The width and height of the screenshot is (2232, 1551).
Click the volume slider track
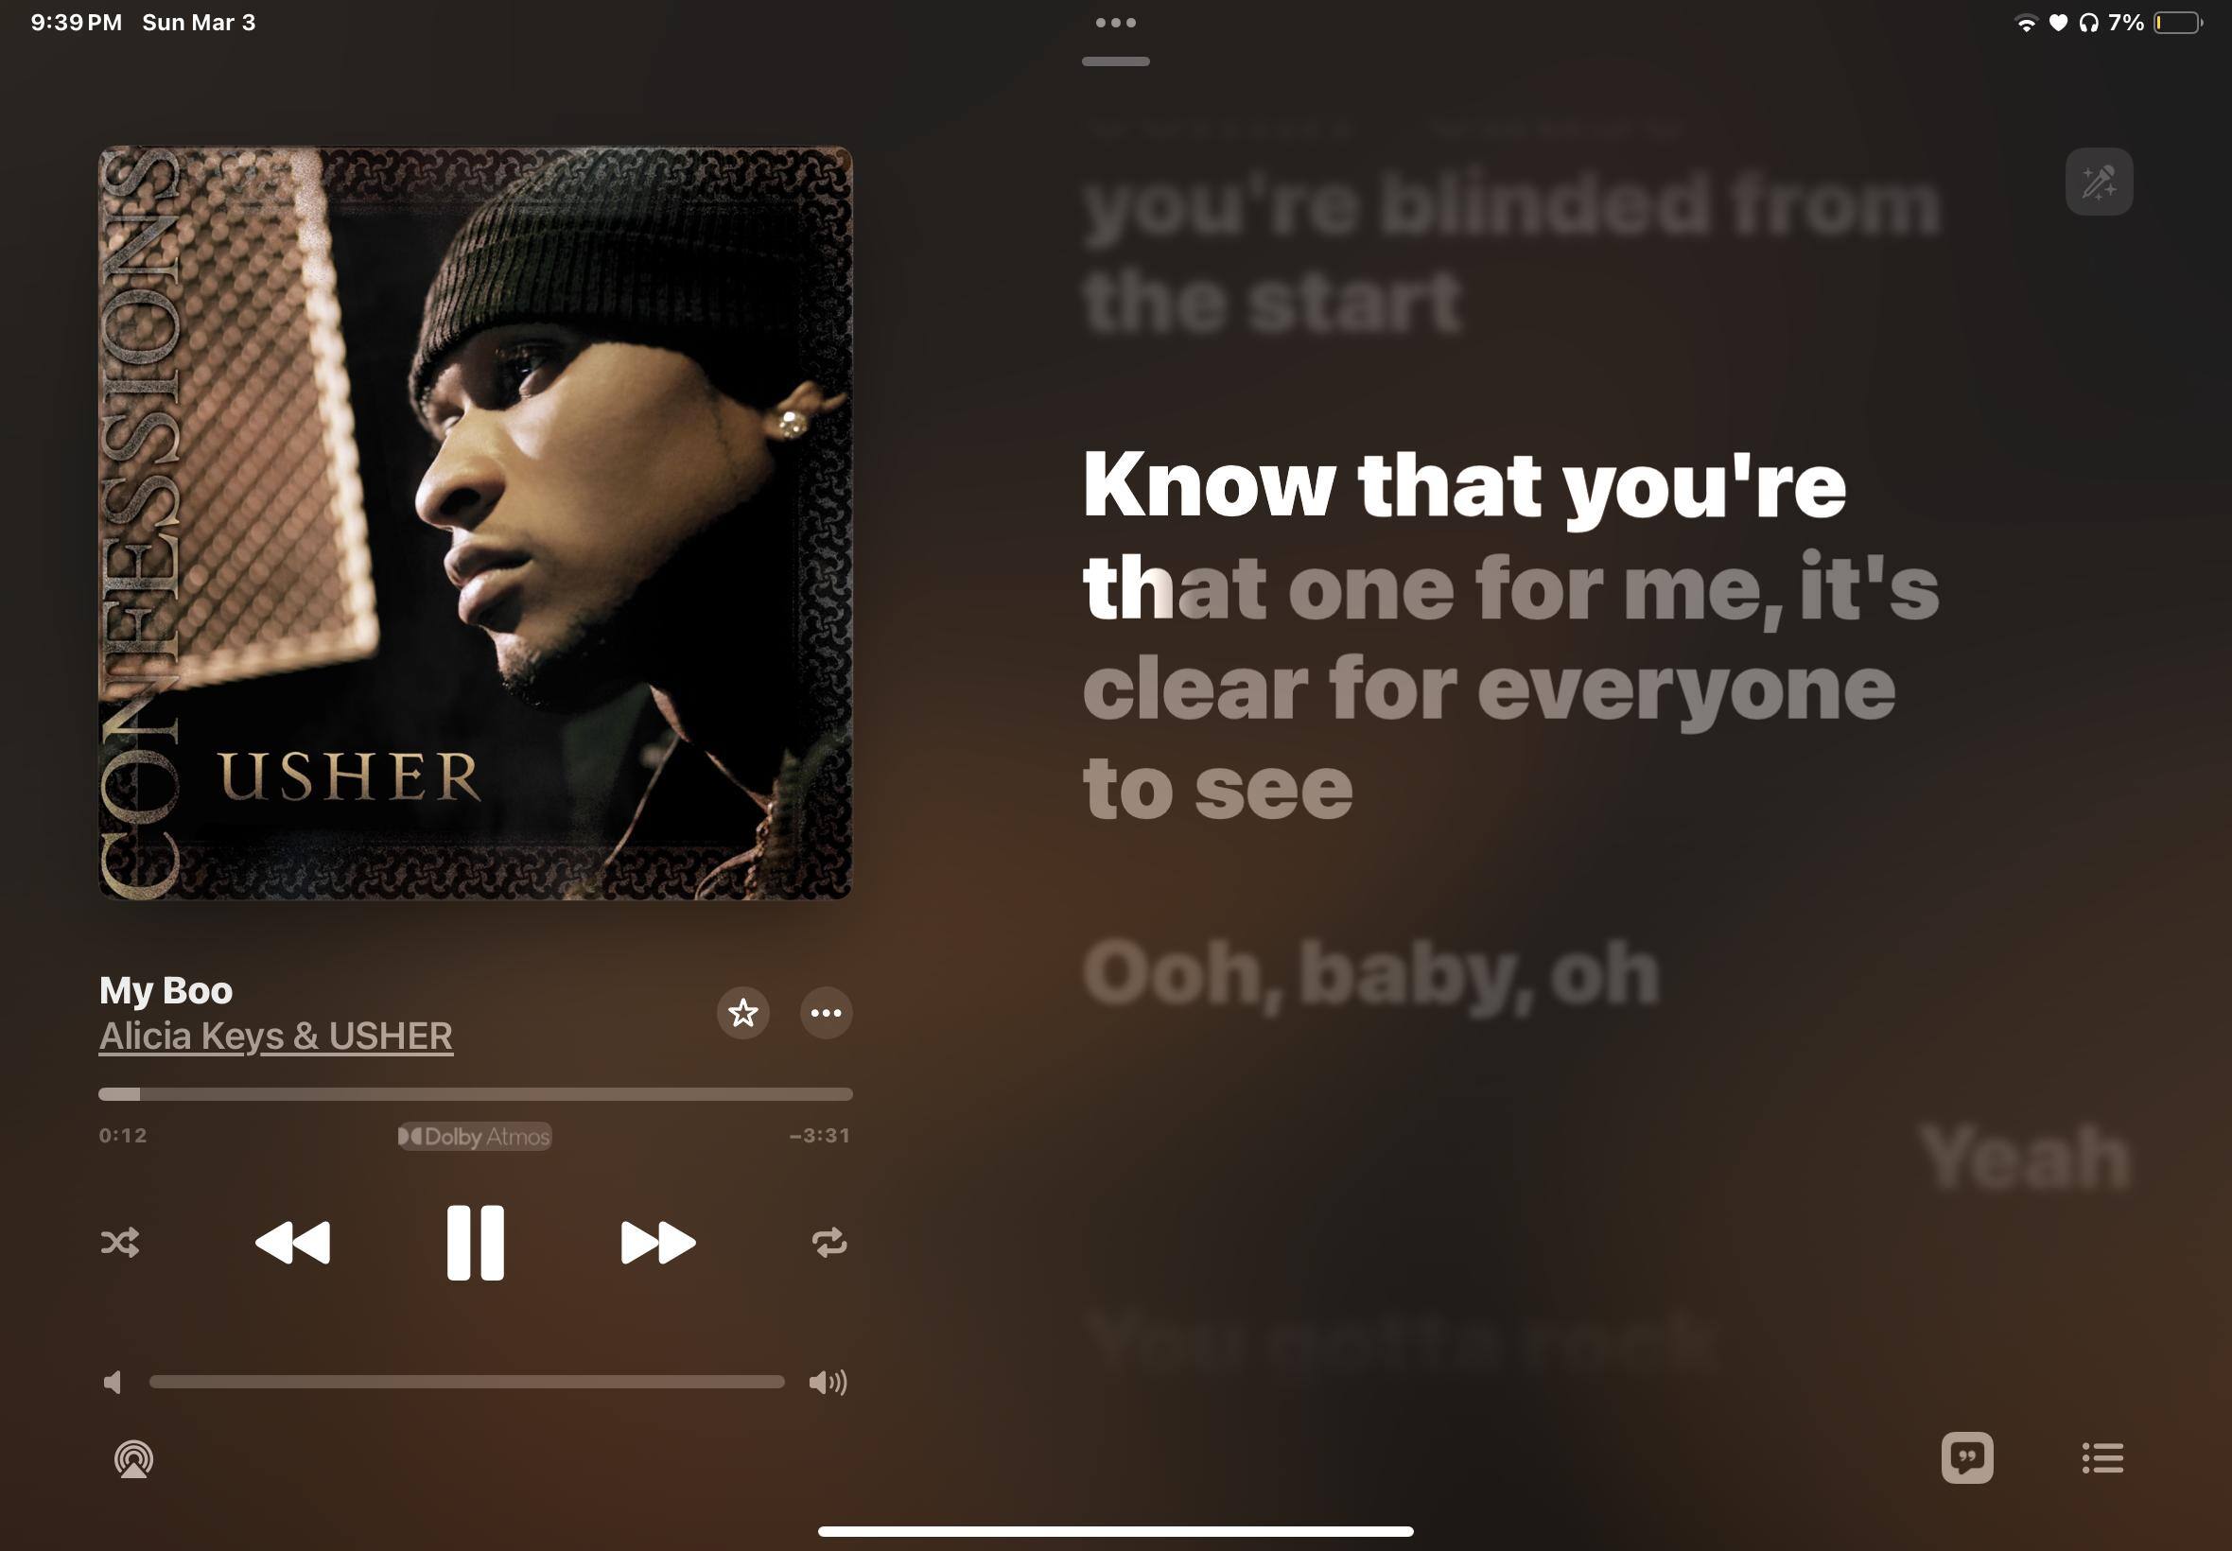[466, 1382]
